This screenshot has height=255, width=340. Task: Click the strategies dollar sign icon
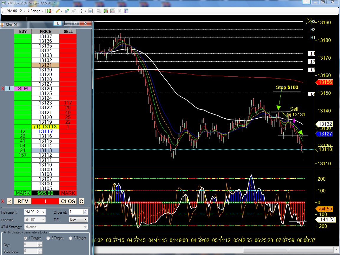pyautogui.click(x=120, y=11)
